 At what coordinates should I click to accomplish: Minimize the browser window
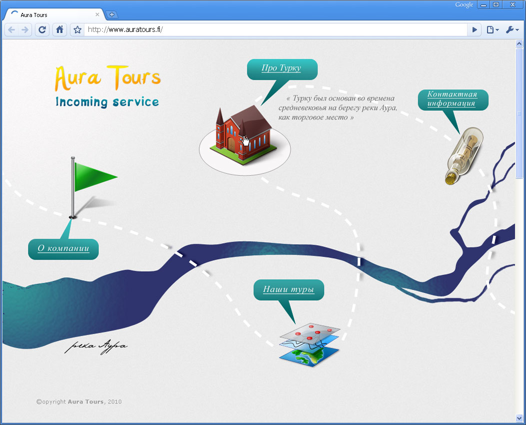point(484,4)
